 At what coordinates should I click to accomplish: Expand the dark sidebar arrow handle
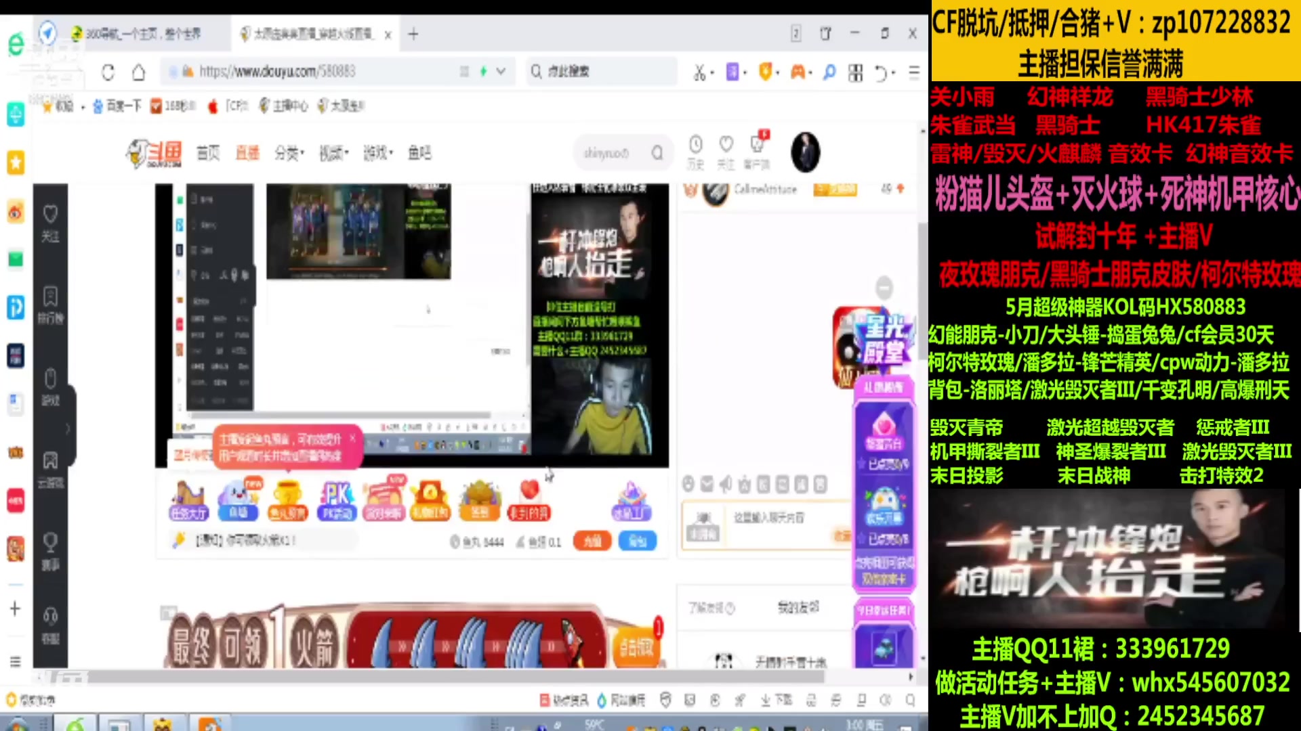[68, 428]
